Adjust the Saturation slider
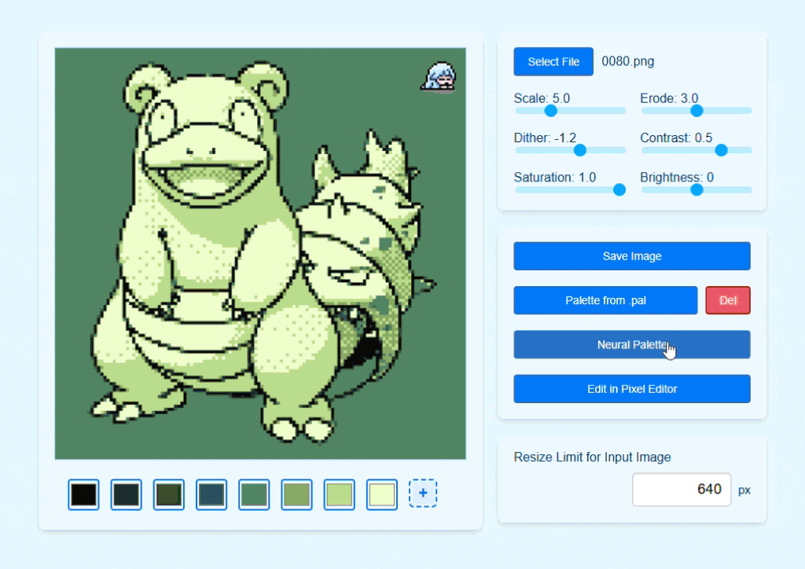805x569 pixels. coord(620,189)
